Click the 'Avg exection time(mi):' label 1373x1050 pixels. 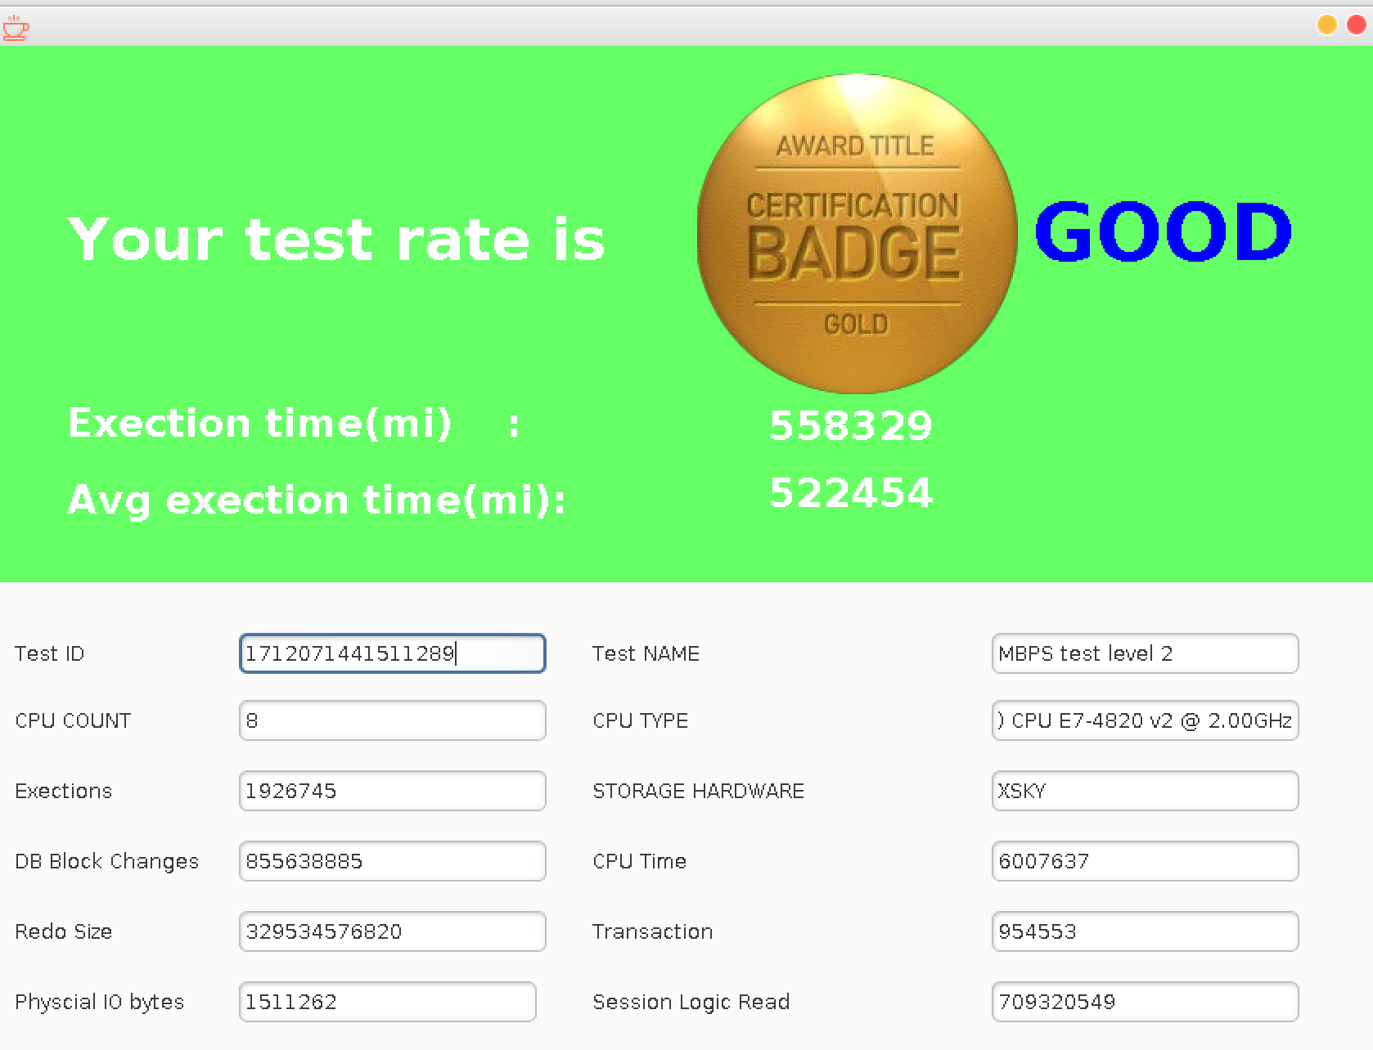tap(317, 500)
